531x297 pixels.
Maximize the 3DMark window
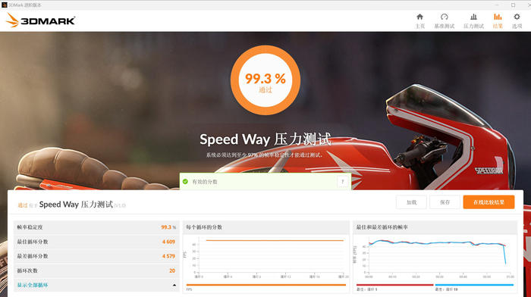tap(513, 5)
